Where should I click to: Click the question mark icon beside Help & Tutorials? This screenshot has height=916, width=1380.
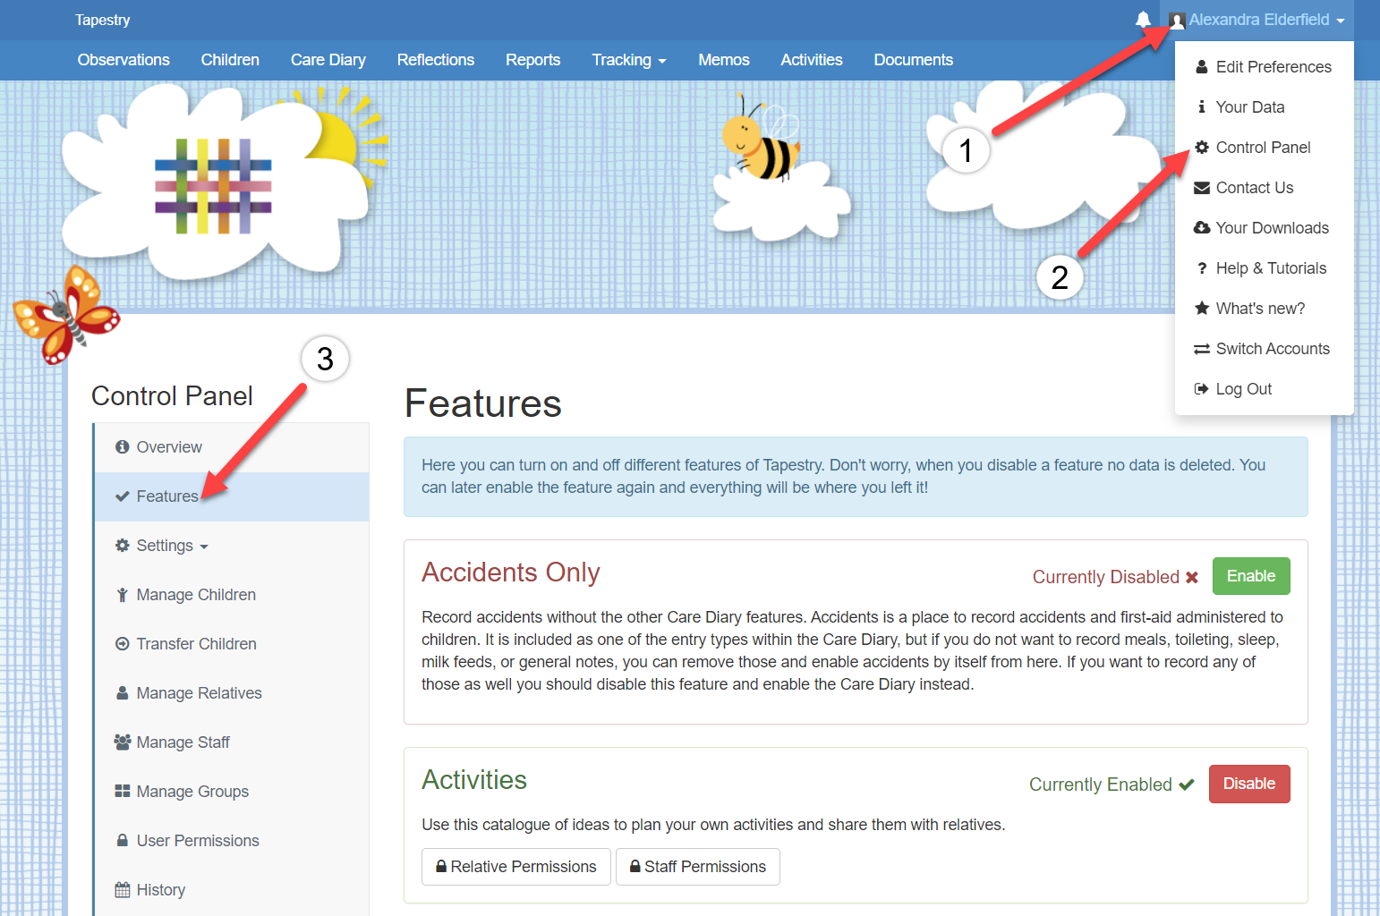pyautogui.click(x=1202, y=268)
